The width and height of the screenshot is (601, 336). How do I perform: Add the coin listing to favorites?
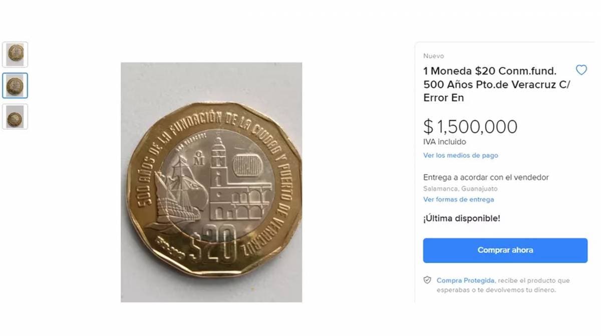(x=581, y=70)
